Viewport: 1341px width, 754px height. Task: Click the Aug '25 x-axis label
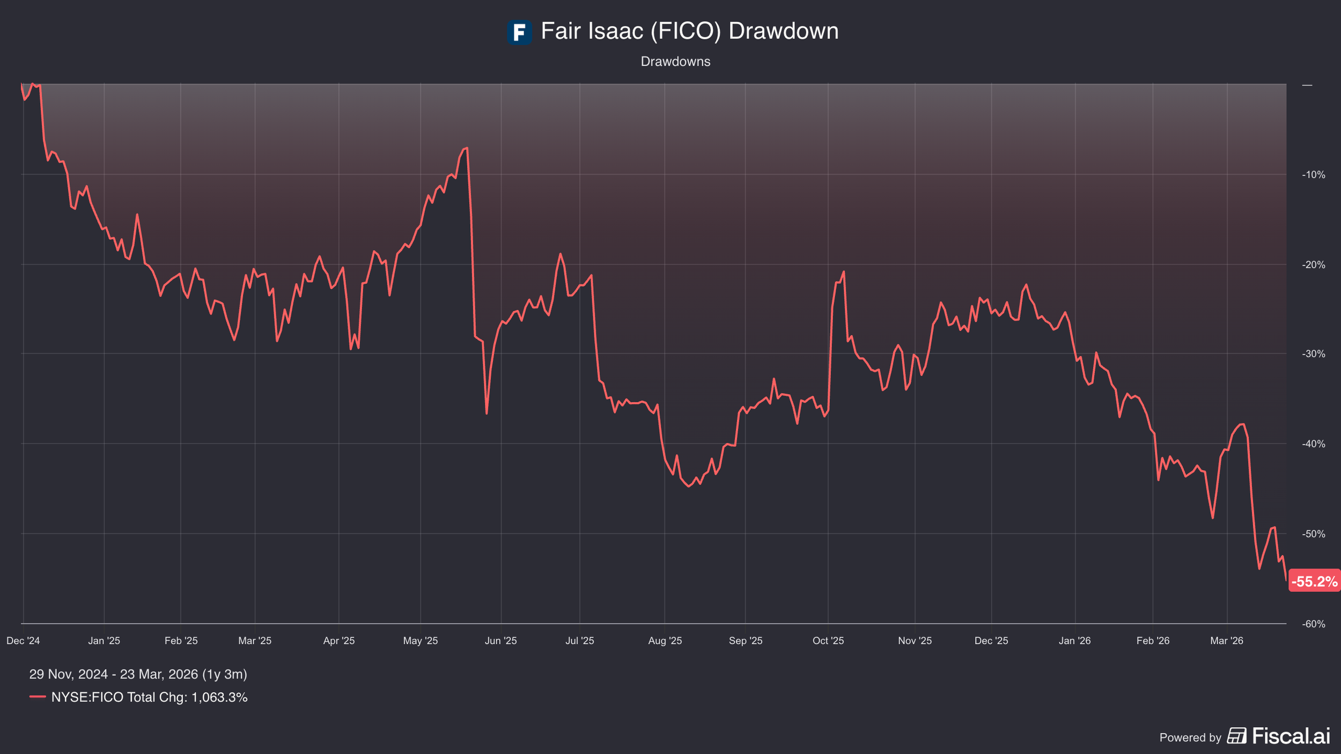665,641
